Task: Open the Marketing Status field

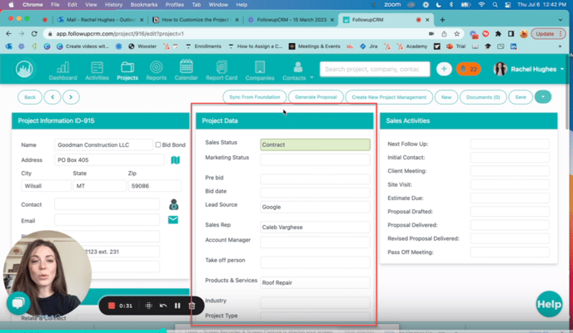Action: click(x=315, y=159)
